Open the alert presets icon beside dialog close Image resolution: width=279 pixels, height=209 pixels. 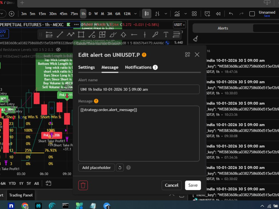tap(187, 55)
